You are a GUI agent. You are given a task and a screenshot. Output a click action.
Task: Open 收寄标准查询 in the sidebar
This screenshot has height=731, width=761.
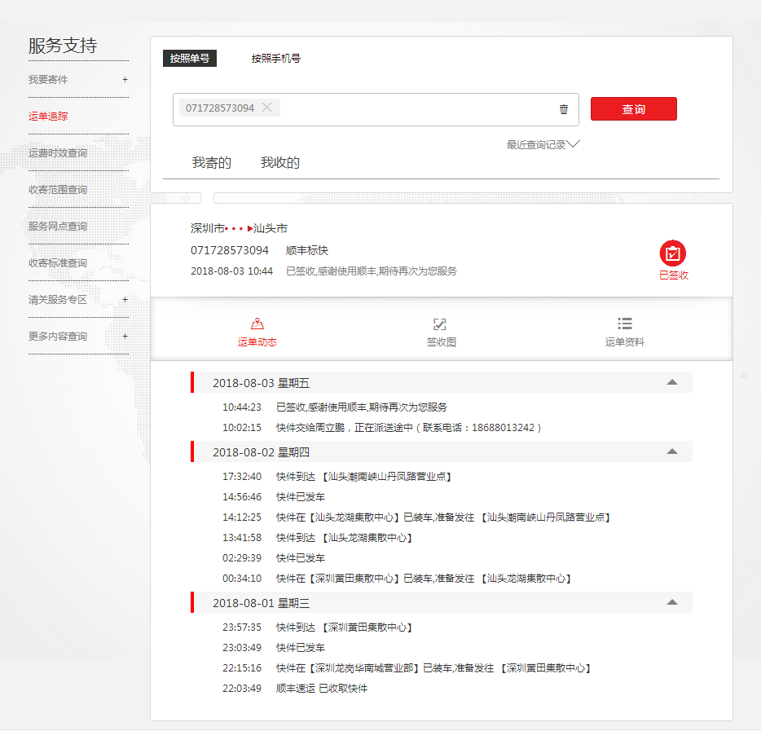(58, 263)
